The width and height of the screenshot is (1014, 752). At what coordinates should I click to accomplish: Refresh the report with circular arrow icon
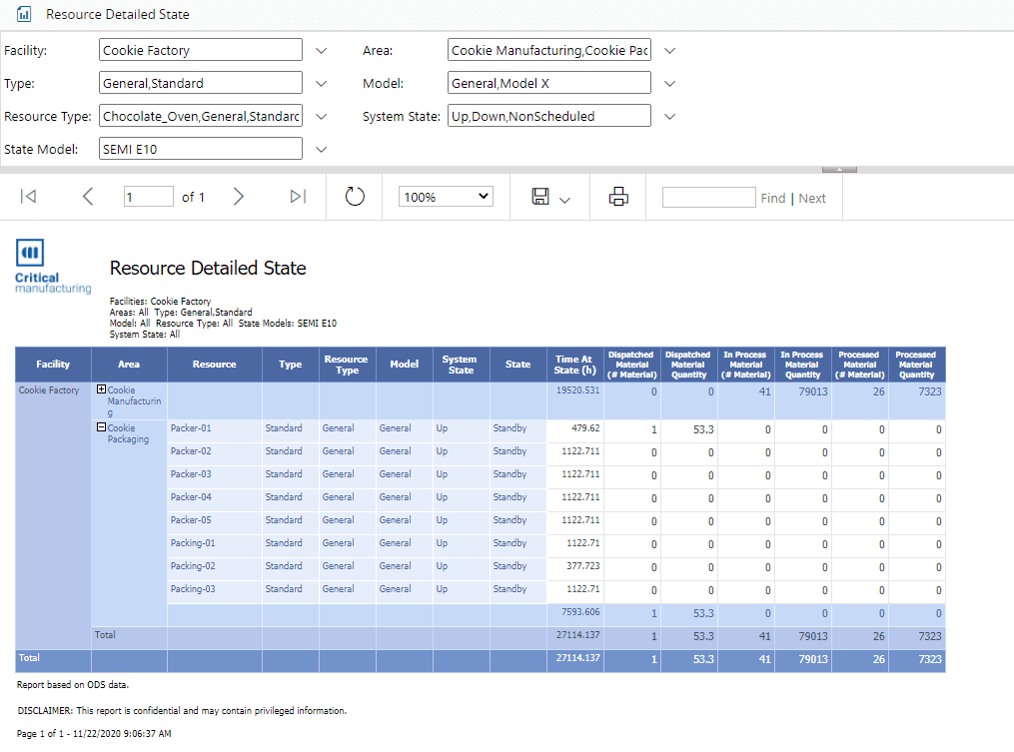(x=355, y=197)
